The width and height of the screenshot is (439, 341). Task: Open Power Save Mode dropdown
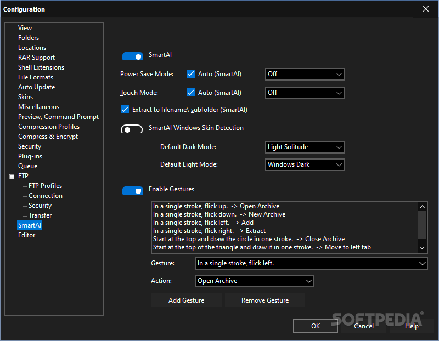(x=305, y=74)
